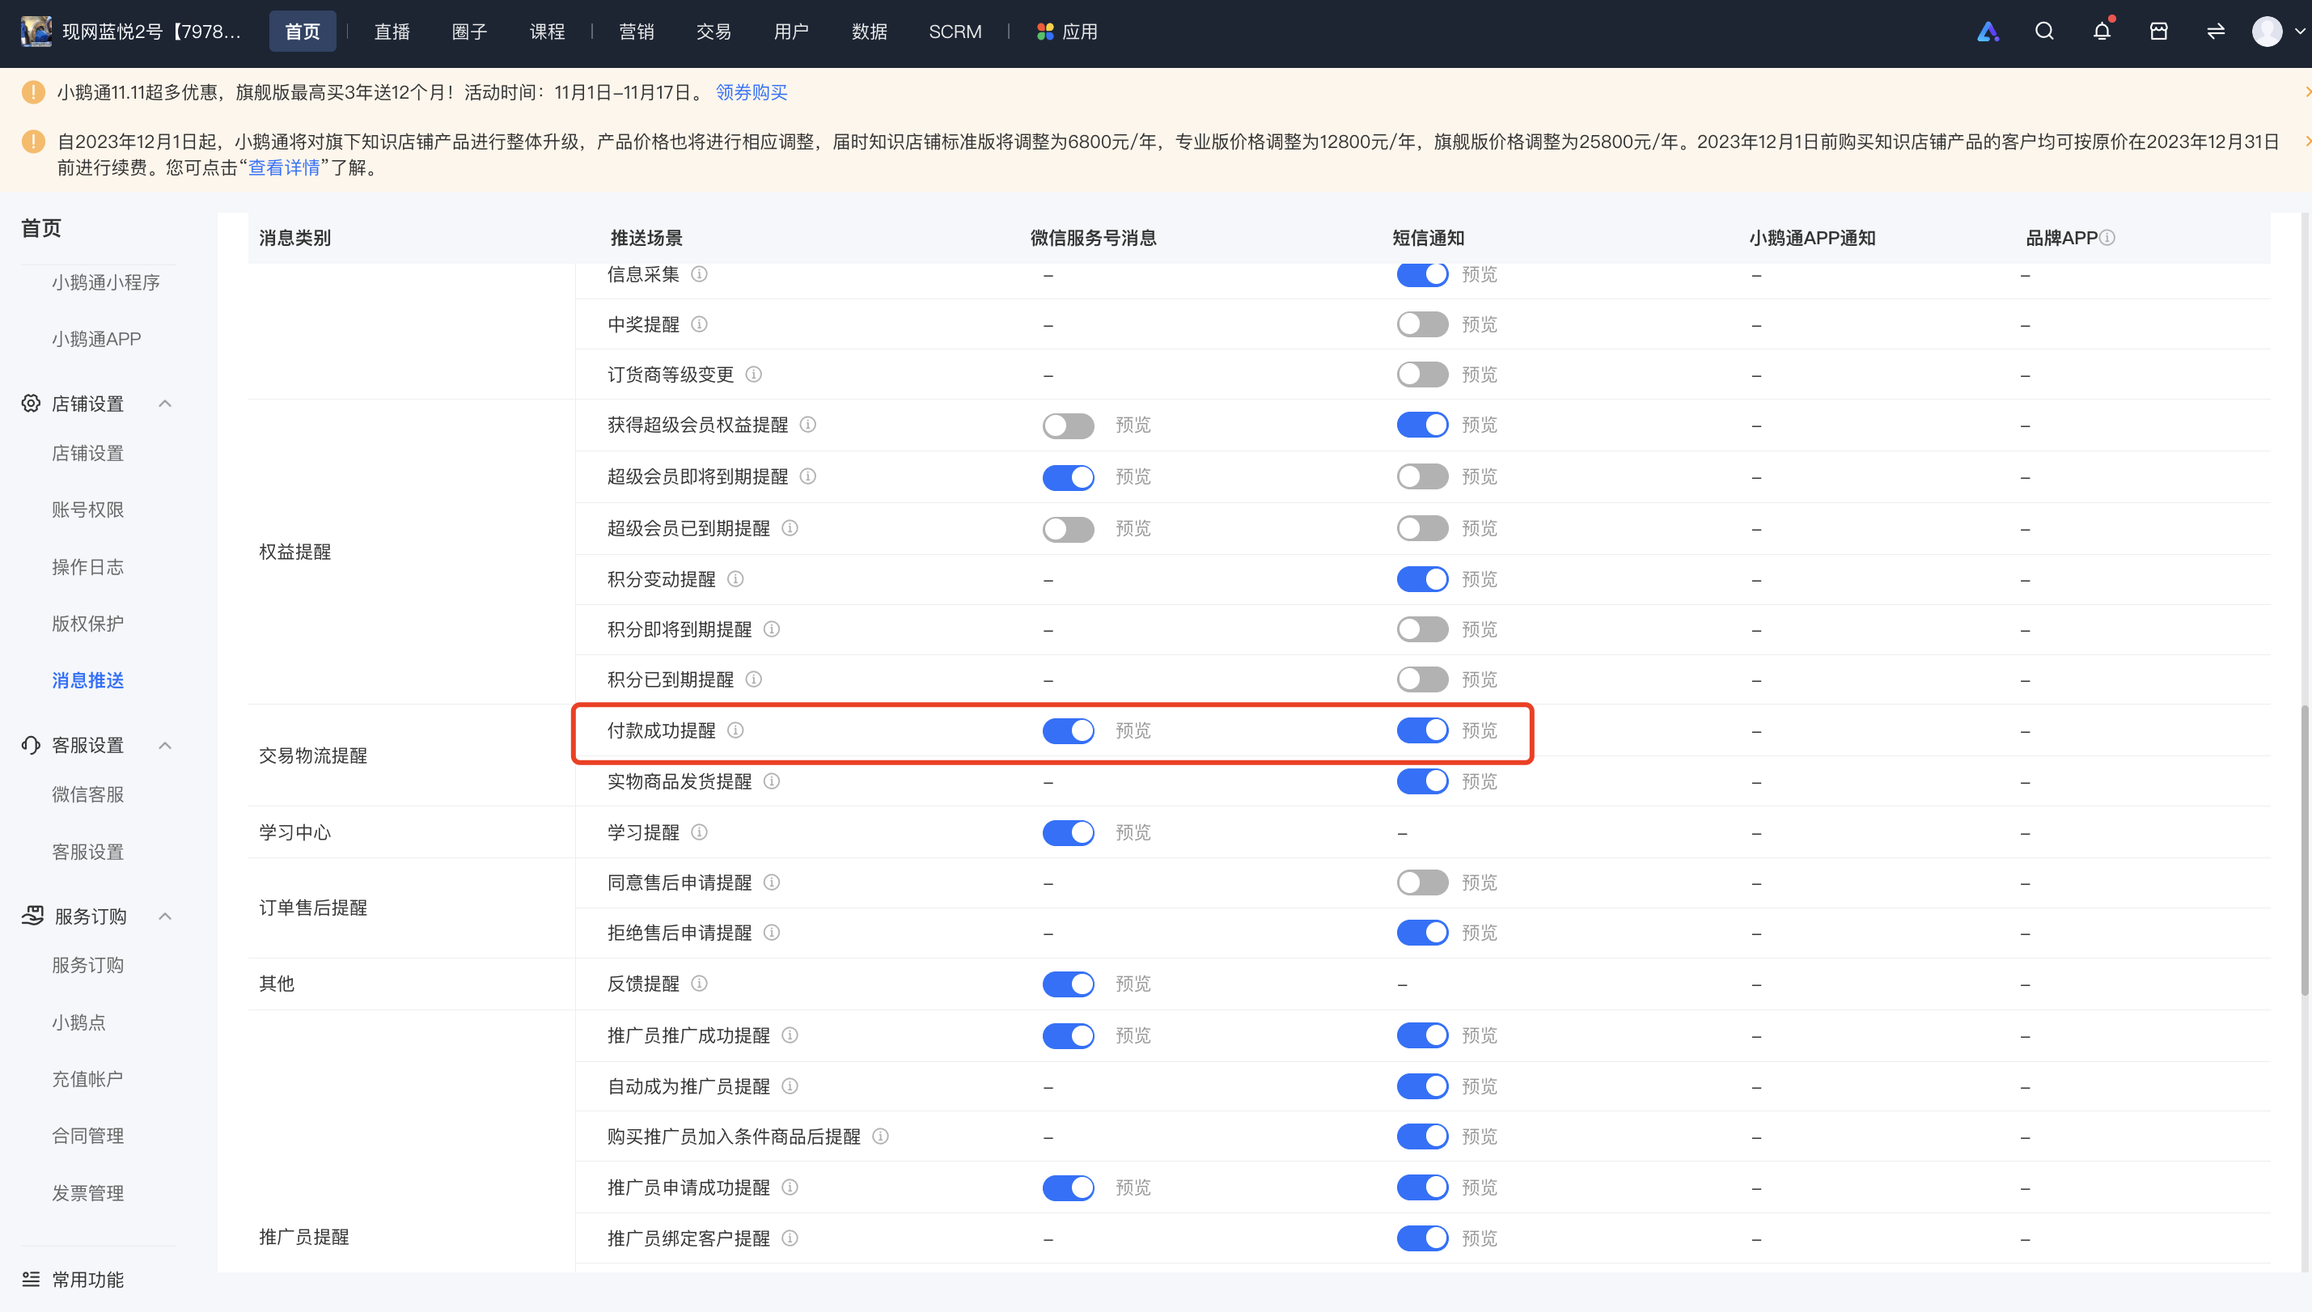Switch to the 课程 top menu
Image resolution: width=2312 pixels, height=1312 pixels.
[547, 32]
